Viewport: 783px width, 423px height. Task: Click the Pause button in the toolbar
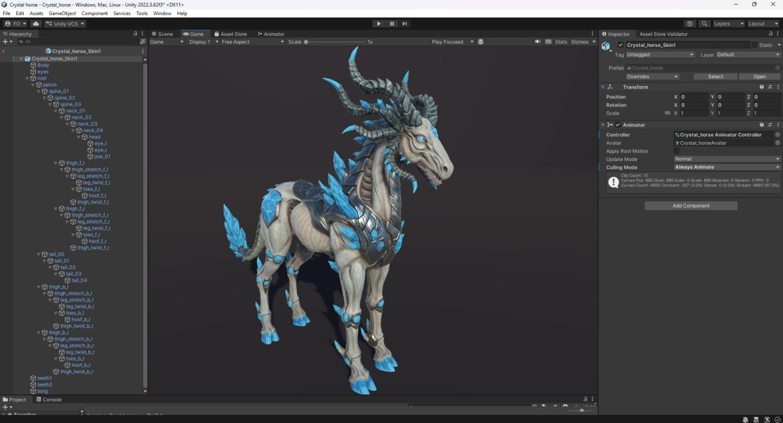pos(392,23)
